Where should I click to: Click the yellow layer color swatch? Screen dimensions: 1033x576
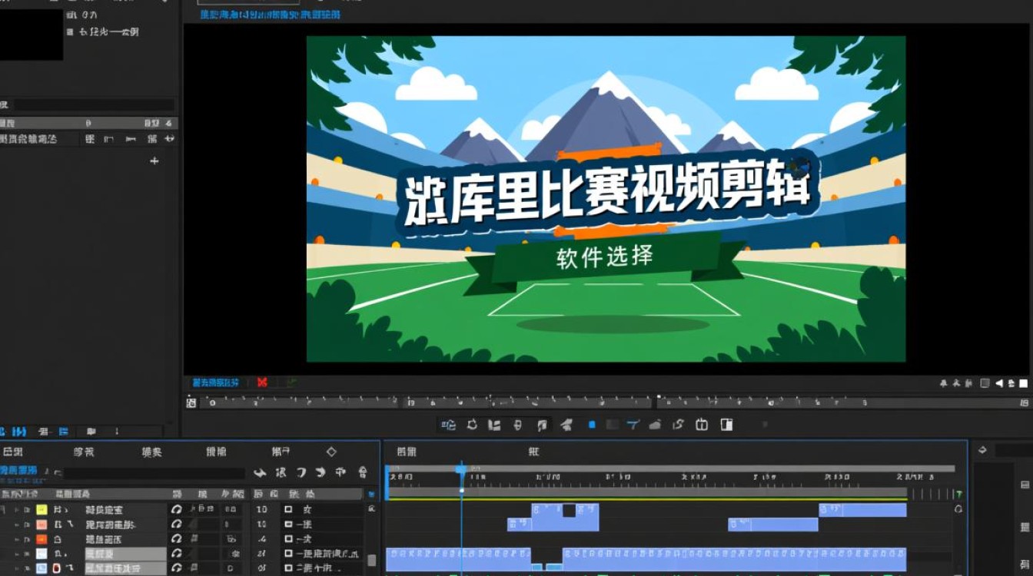tap(40, 508)
